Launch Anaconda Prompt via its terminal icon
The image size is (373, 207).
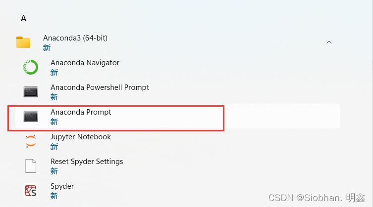(31, 117)
